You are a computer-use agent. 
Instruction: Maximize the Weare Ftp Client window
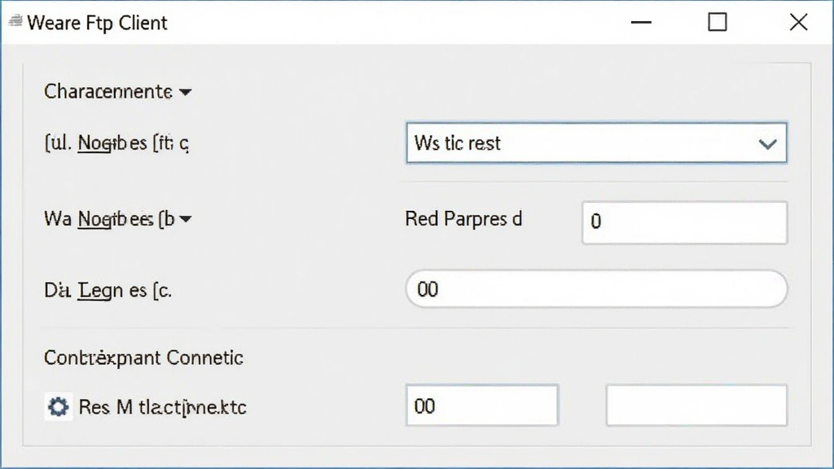point(718,22)
